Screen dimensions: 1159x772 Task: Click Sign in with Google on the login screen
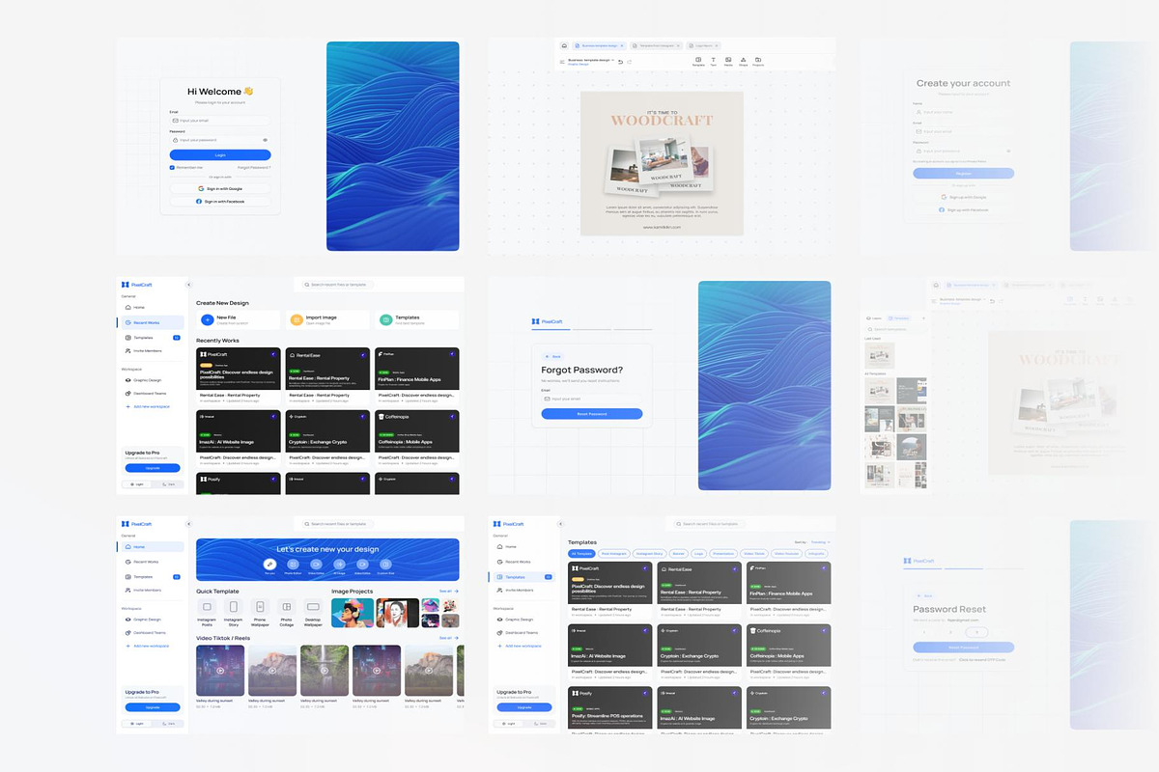(x=220, y=188)
